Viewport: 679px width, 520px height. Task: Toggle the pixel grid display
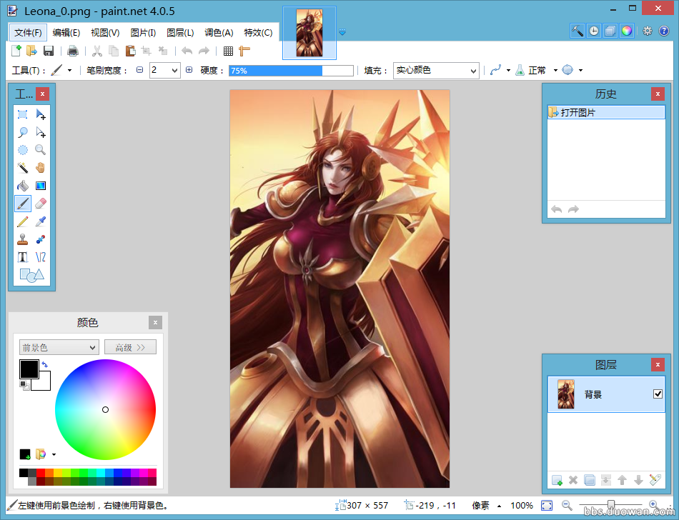(228, 51)
